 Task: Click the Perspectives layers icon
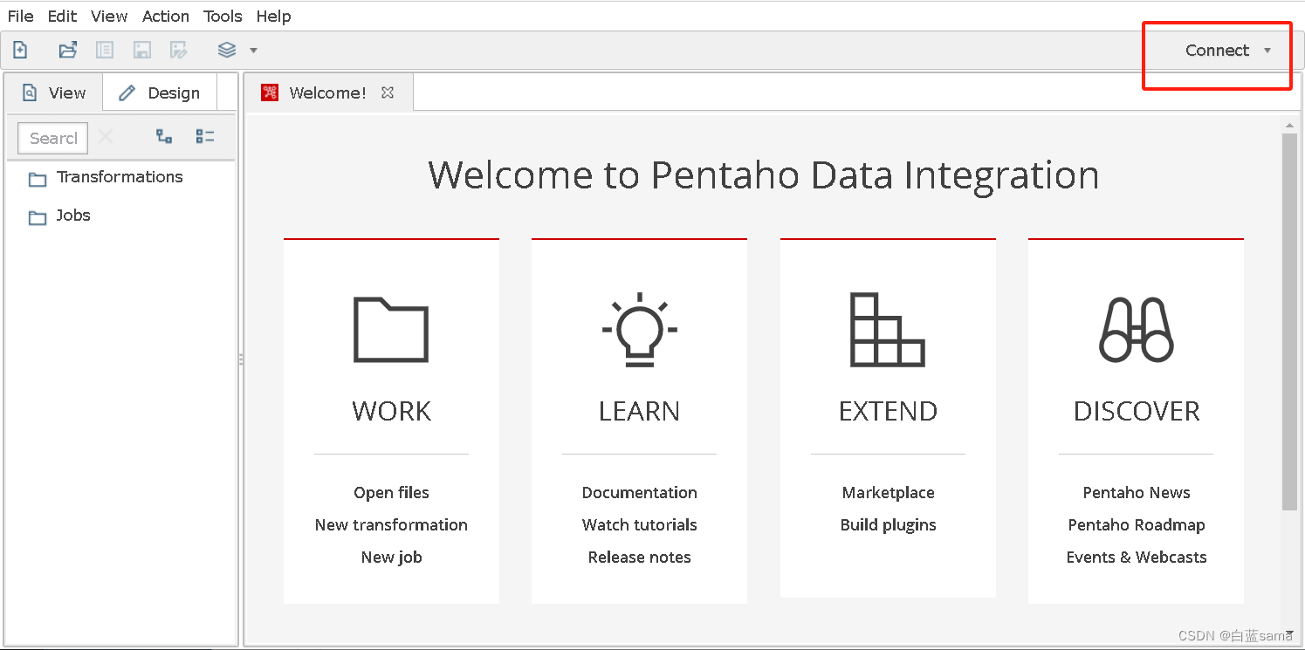tap(227, 50)
